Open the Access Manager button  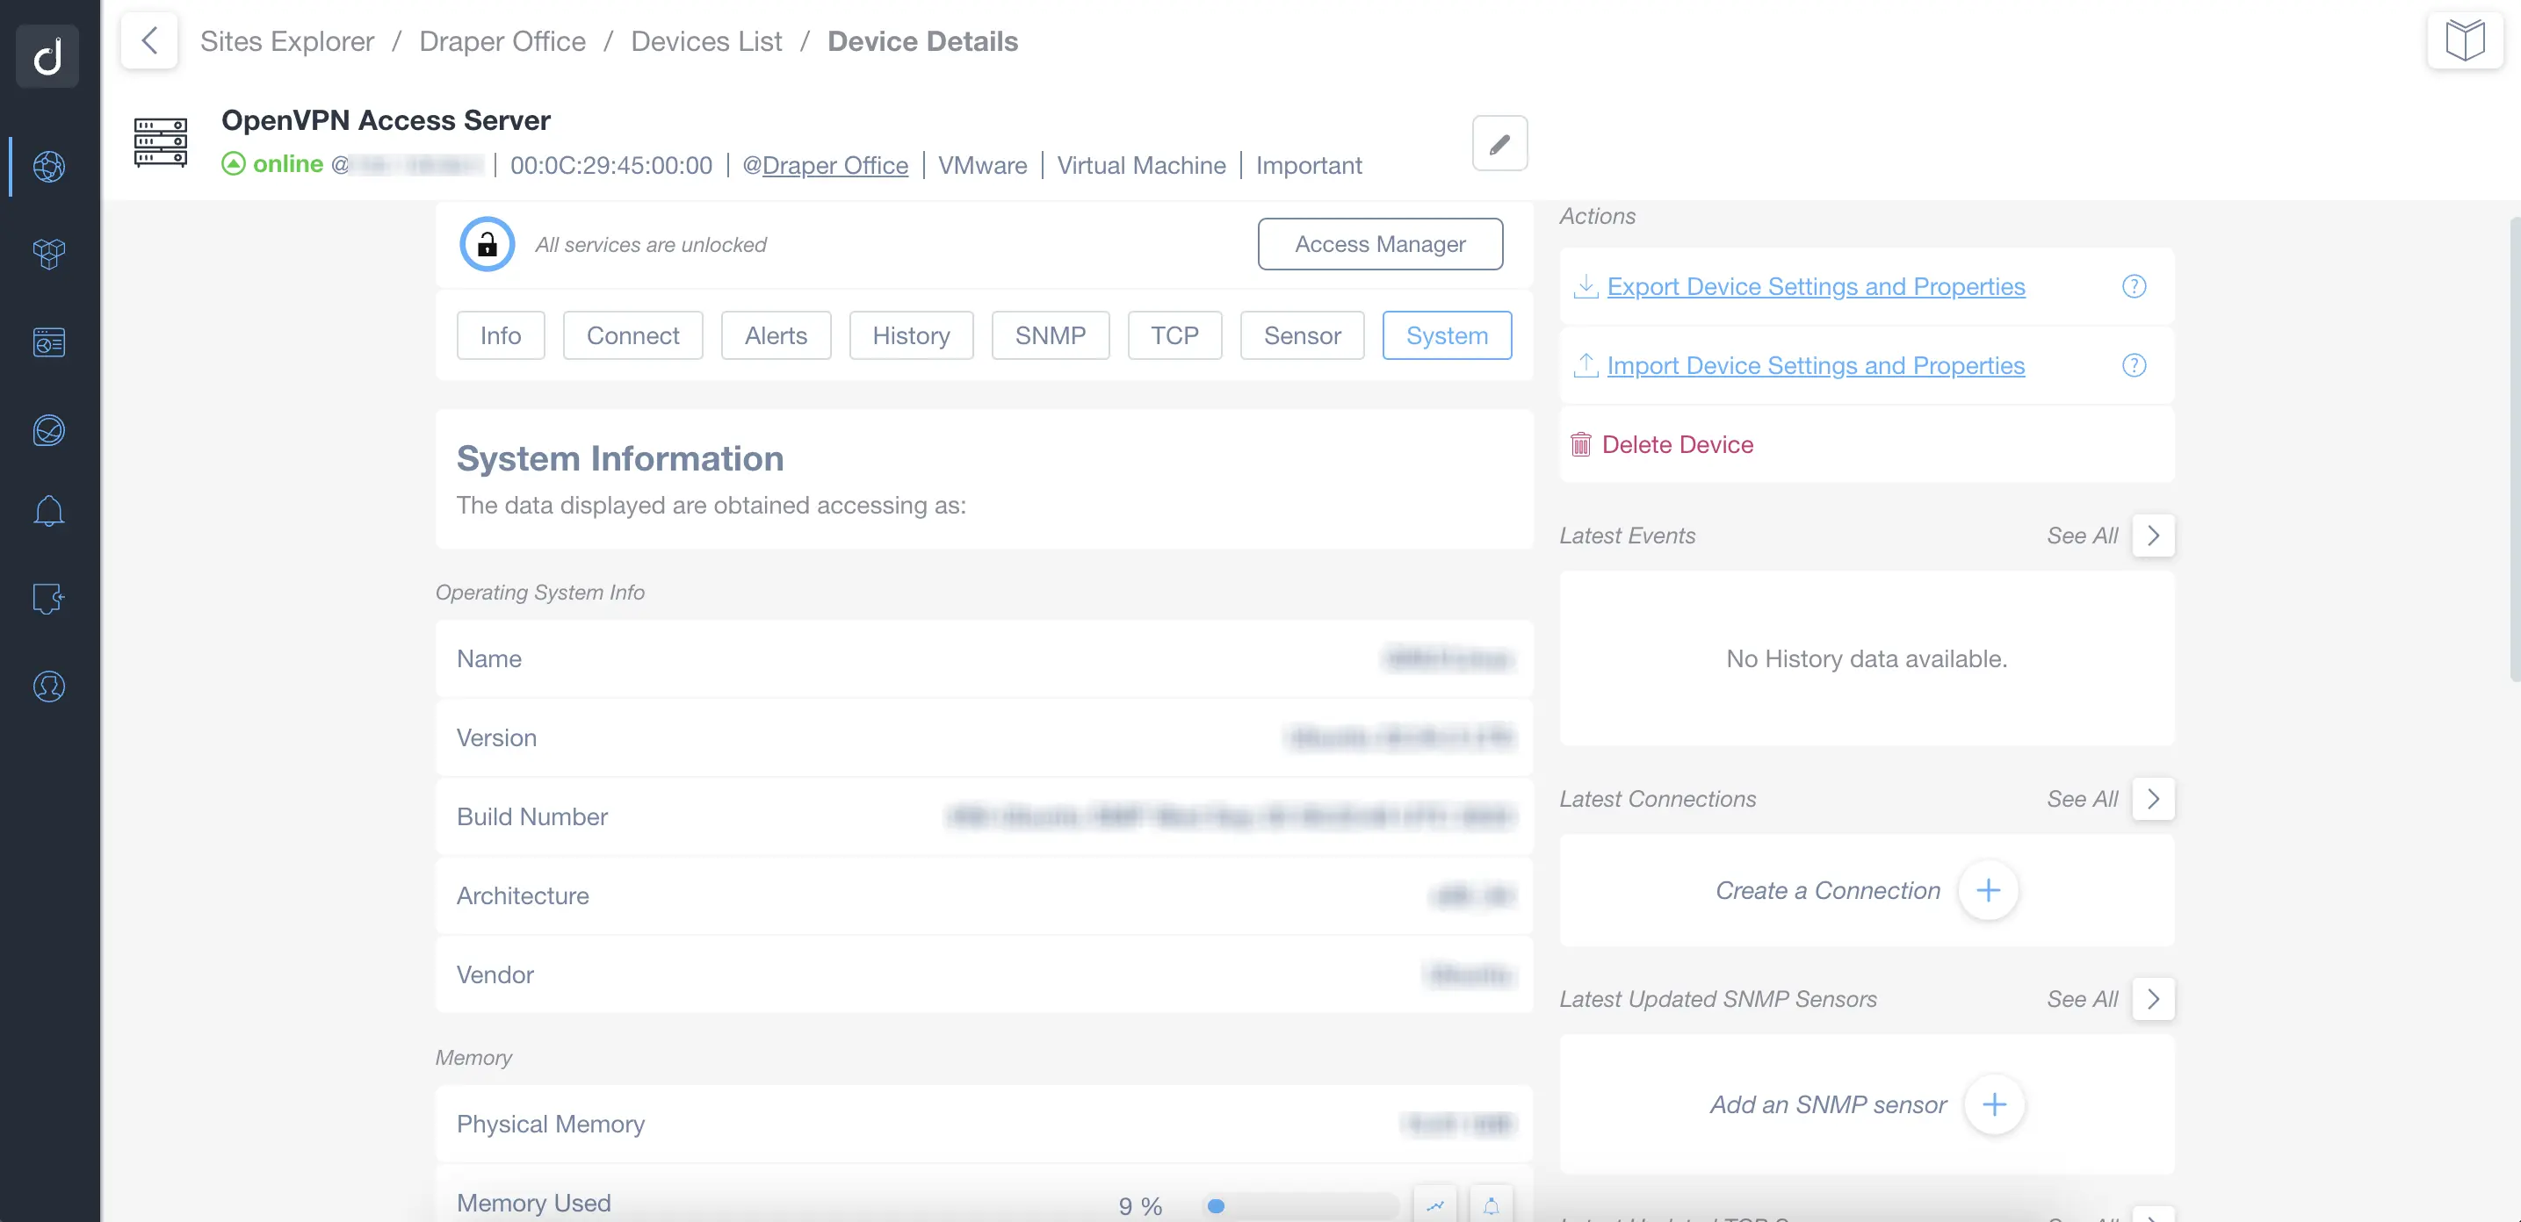1380,245
